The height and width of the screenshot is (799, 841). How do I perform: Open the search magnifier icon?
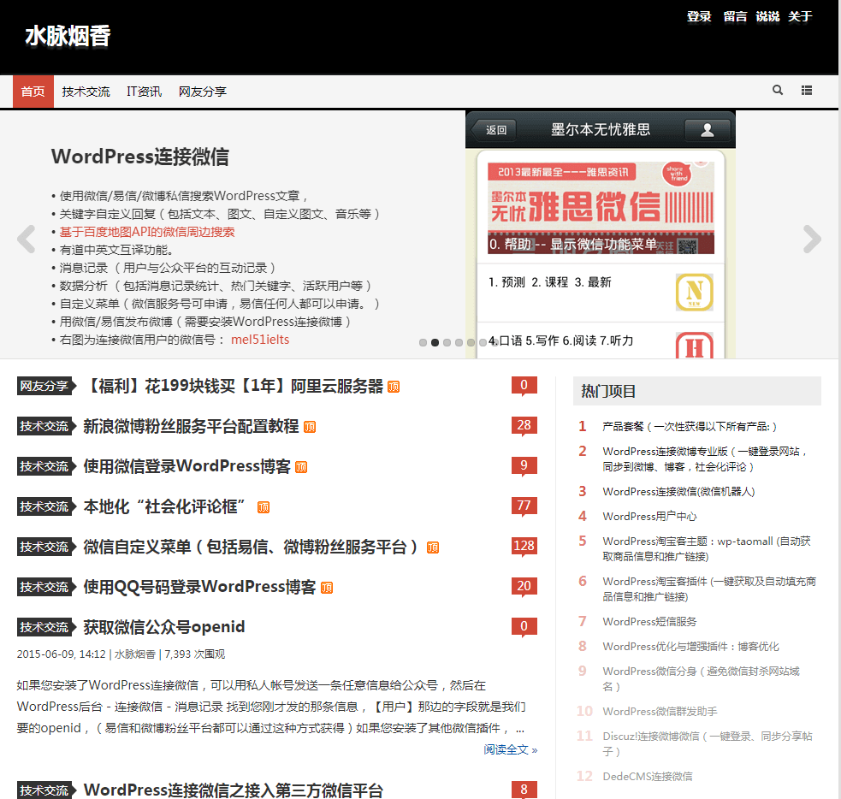(778, 91)
